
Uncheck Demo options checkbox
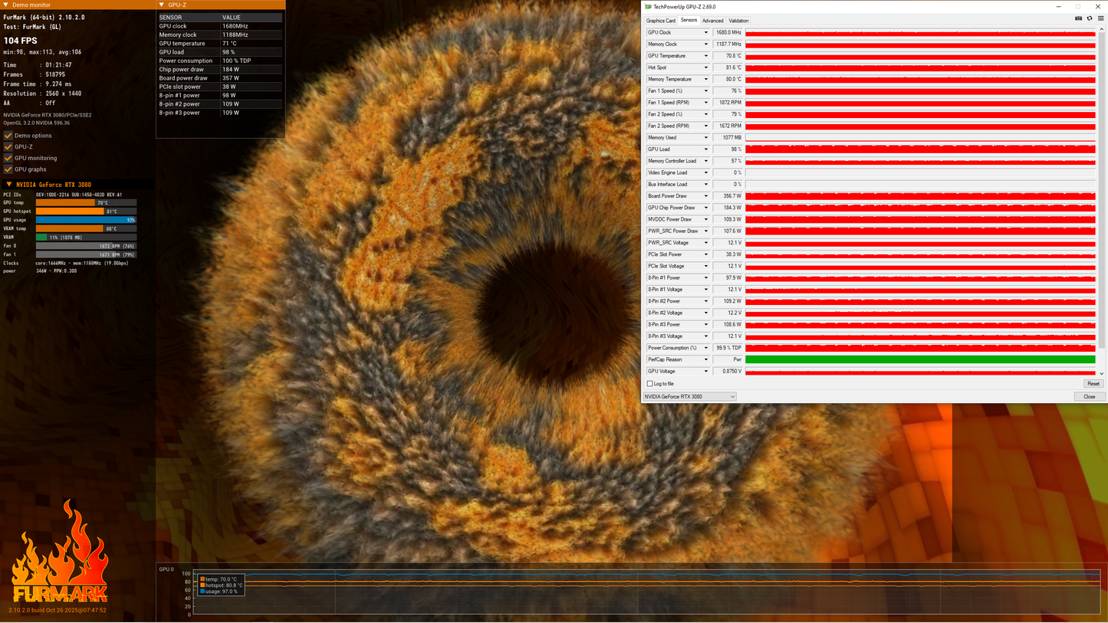click(8, 136)
